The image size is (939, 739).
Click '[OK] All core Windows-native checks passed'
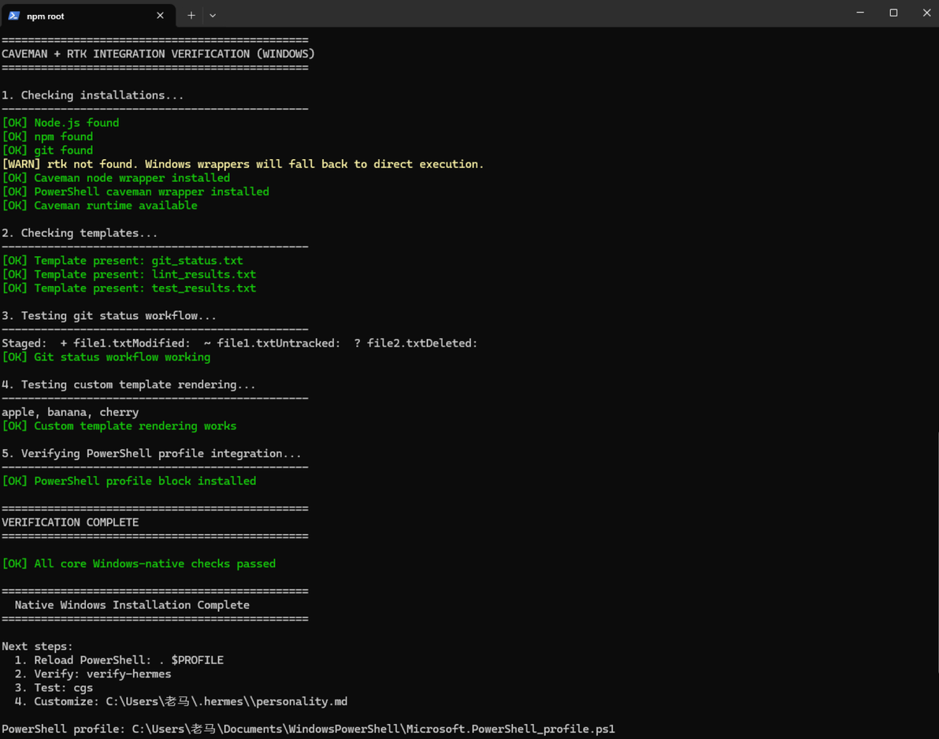pyautogui.click(x=139, y=563)
